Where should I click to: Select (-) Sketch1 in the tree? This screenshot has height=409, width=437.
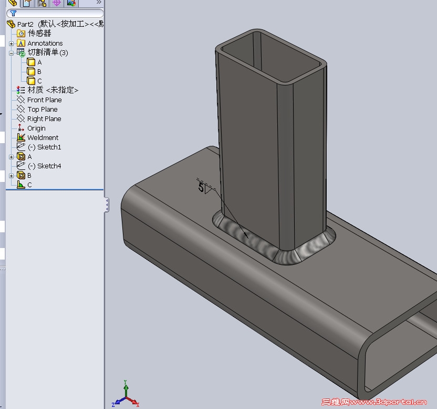pos(45,147)
